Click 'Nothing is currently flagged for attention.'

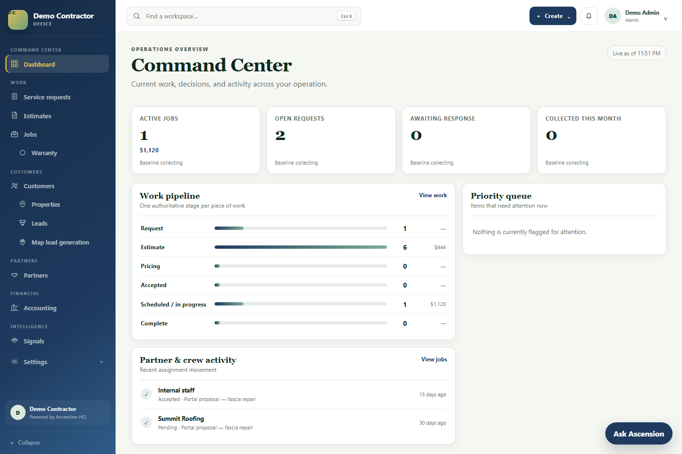click(x=529, y=232)
